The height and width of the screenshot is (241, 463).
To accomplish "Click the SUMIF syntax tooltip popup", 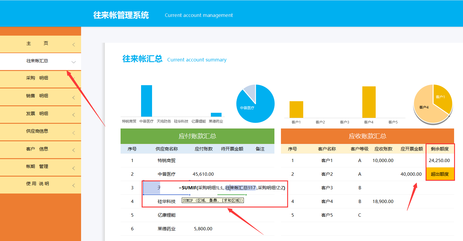I will (x=213, y=200).
